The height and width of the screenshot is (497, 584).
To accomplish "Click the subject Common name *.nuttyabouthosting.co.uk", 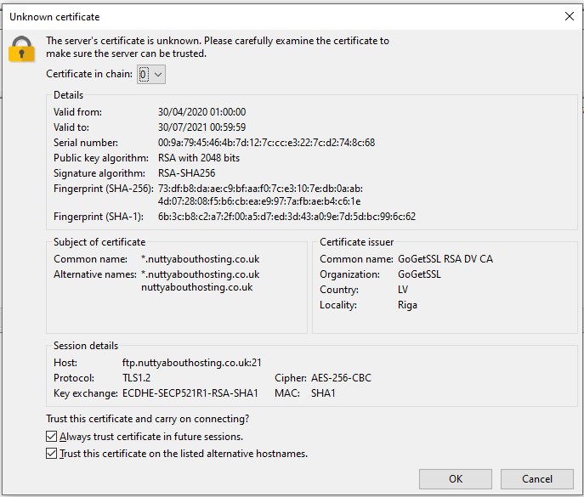I will click(x=200, y=259).
